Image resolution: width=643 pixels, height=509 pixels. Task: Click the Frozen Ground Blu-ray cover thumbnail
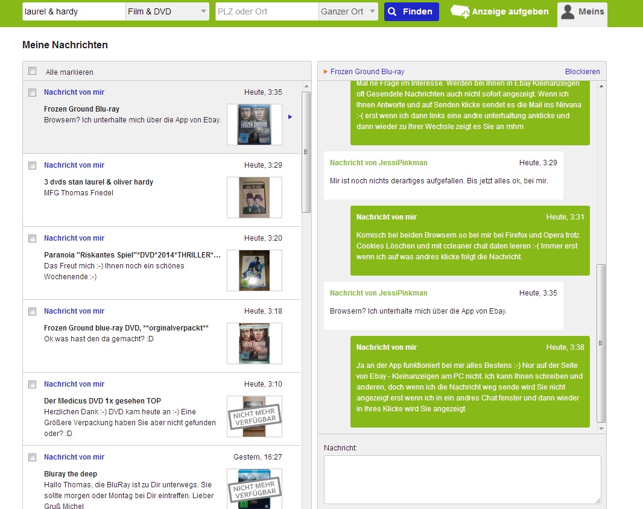point(255,124)
